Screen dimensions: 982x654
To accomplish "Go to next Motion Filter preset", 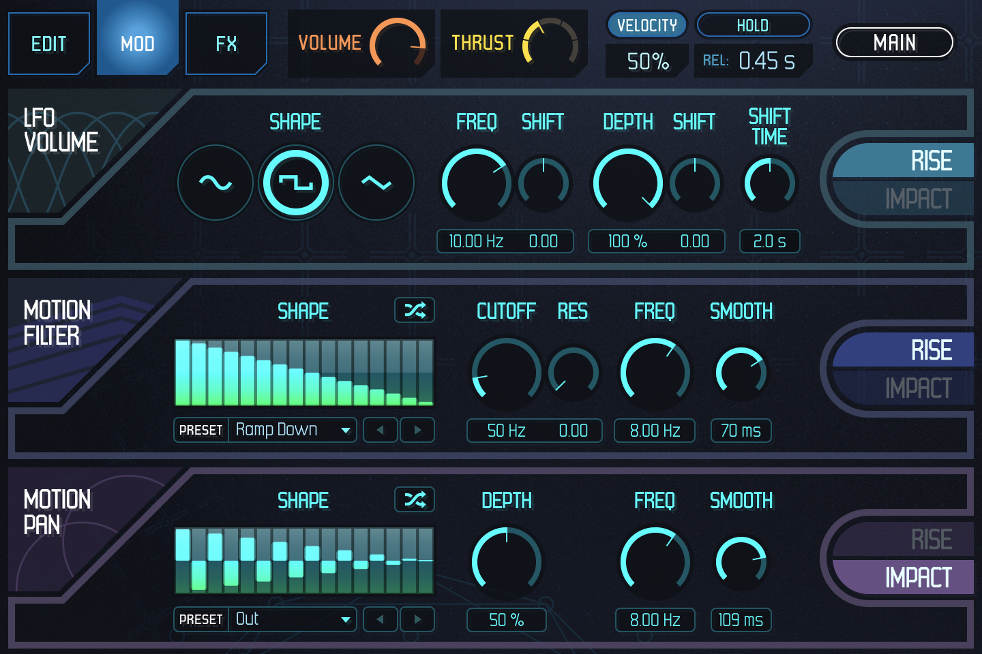I will coord(417,430).
